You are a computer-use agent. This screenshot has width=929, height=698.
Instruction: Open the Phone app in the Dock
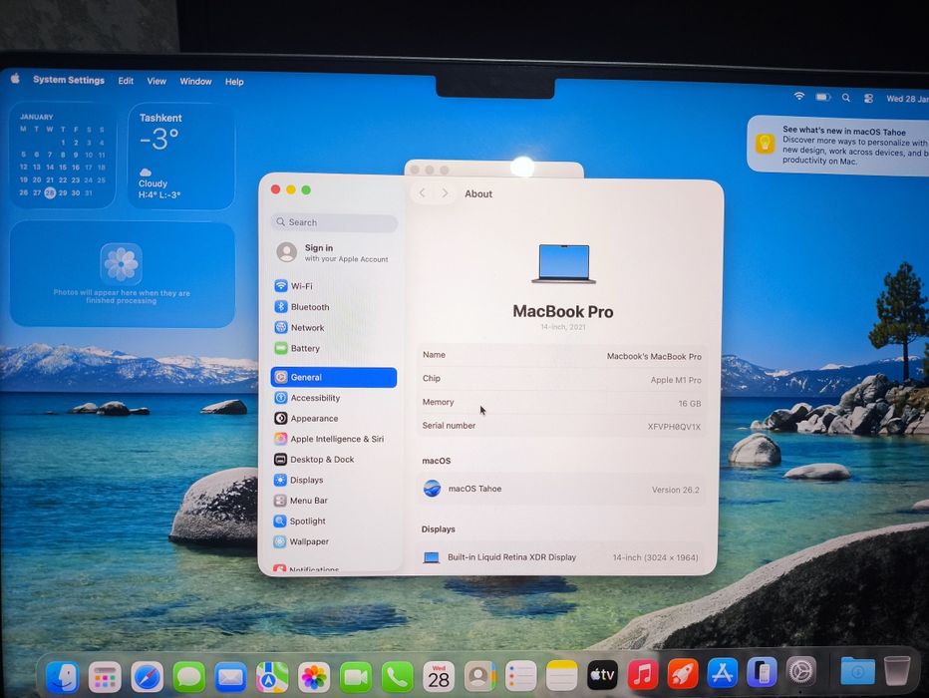pyautogui.click(x=397, y=677)
